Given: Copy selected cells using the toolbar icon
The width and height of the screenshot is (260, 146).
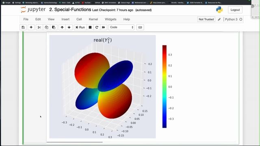Looking at the screenshot, I should (x=46, y=27).
